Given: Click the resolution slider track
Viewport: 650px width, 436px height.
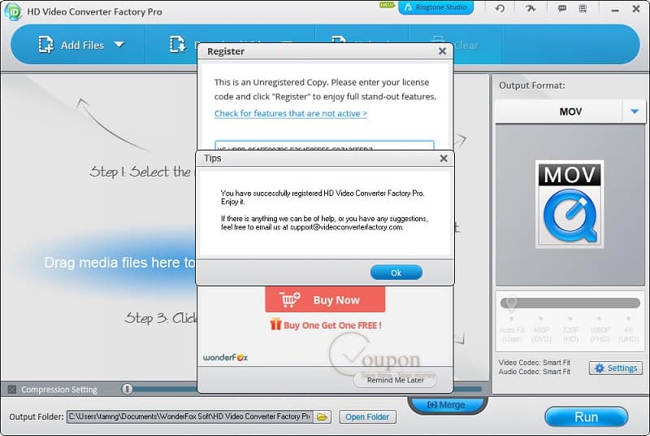Looking at the screenshot, I should 570,303.
